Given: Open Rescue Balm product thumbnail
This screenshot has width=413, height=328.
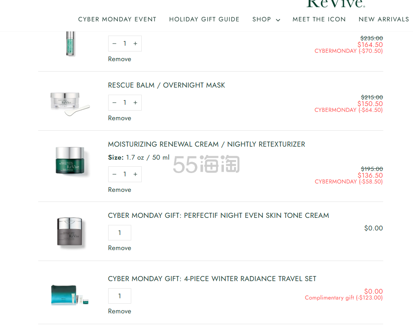Looking at the screenshot, I should click(70, 104).
